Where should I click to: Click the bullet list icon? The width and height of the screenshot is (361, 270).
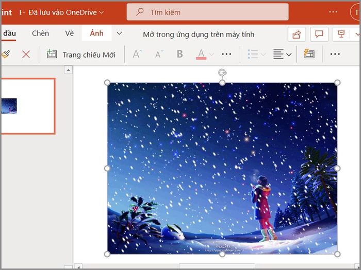coord(253,54)
